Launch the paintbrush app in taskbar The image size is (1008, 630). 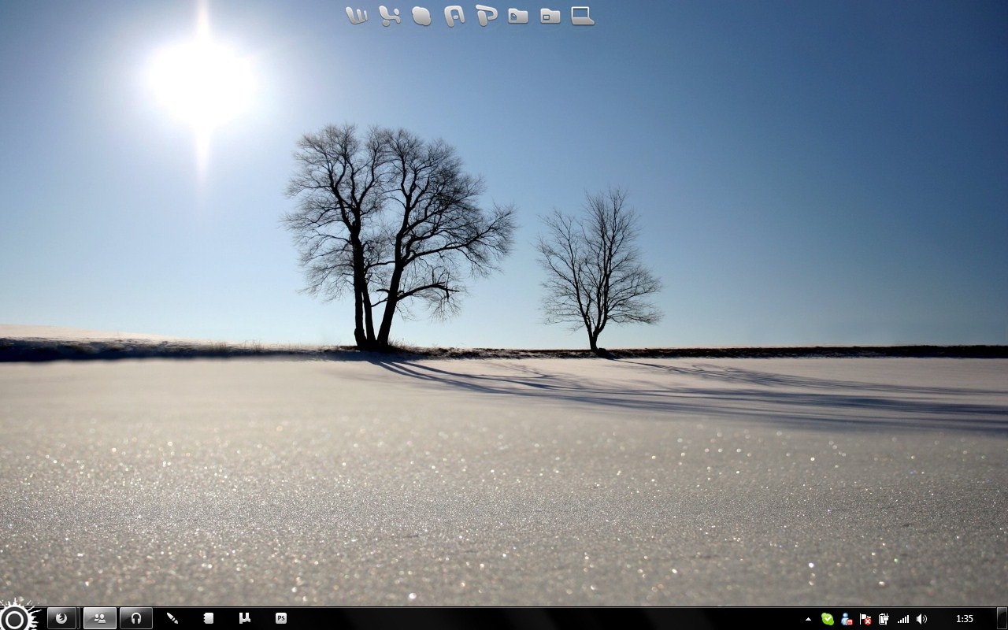(x=172, y=618)
